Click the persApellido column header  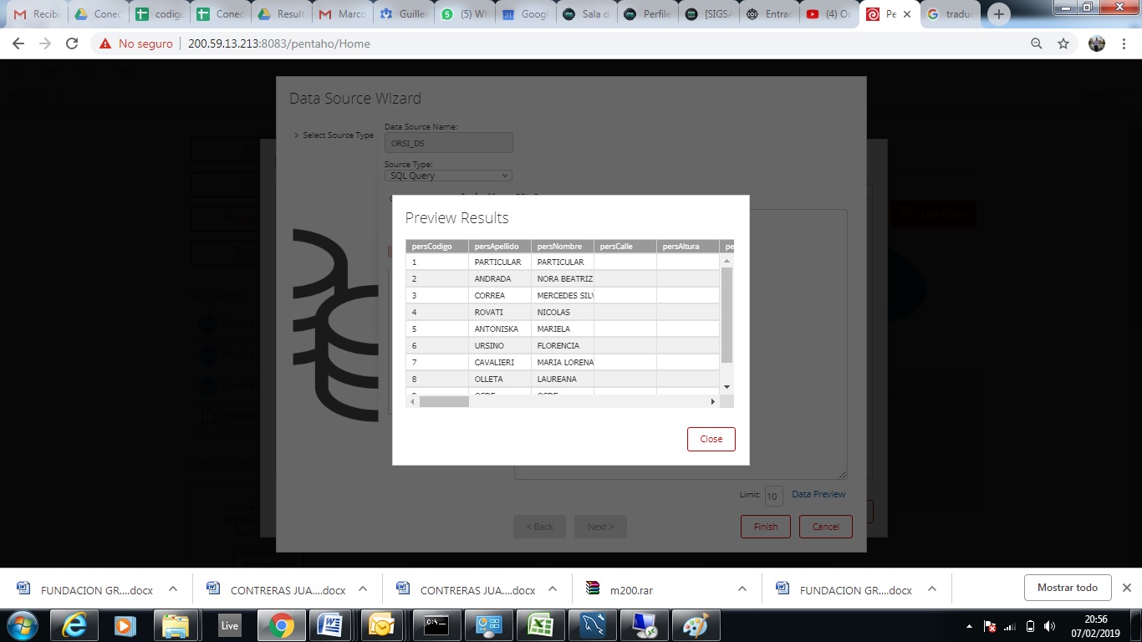point(500,247)
